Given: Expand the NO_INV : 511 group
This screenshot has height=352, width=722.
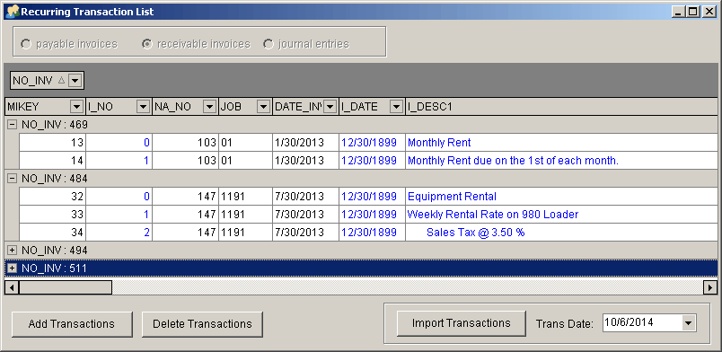Looking at the screenshot, I should 13,268.
